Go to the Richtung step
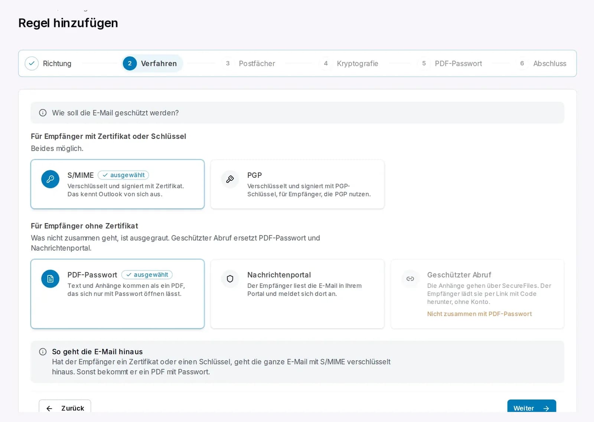Viewport: 594px width, 422px height. pos(48,63)
